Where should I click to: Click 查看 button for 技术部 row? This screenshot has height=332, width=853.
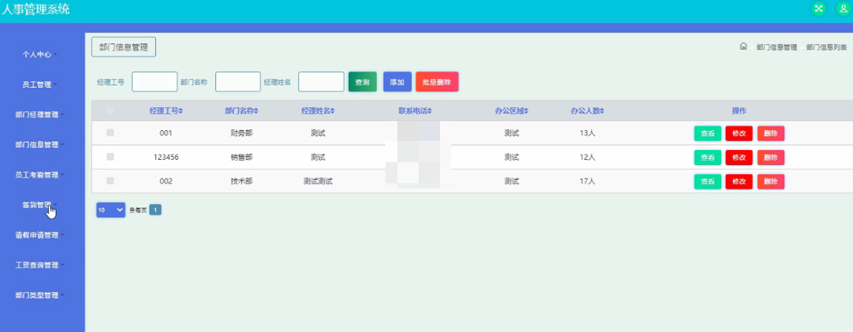pyautogui.click(x=707, y=181)
